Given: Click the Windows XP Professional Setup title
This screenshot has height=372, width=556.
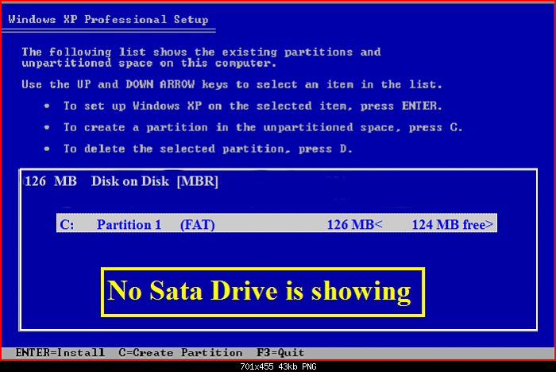Looking at the screenshot, I should coord(108,20).
